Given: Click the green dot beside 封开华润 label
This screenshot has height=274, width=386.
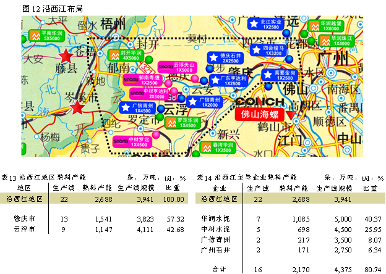Looking at the screenshot, I should coord(148,59).
